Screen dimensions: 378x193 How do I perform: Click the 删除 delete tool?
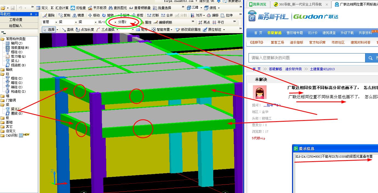[x=49, y=15]
